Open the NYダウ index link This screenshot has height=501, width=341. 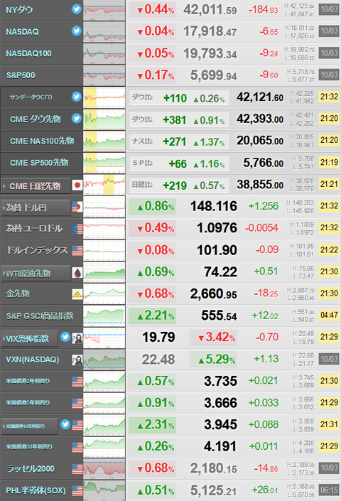(19, 10)
